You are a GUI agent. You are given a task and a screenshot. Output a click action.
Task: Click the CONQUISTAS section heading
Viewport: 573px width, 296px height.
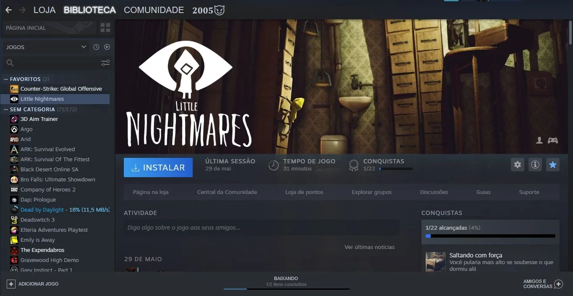tap(442, 213)
